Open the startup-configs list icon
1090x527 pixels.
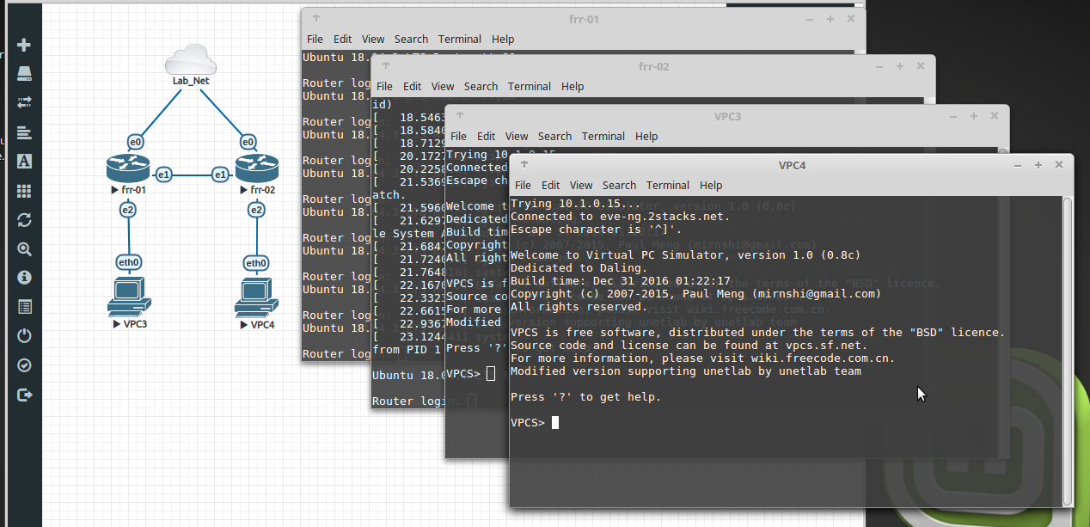pyautogui.click(x=24, y=306)
